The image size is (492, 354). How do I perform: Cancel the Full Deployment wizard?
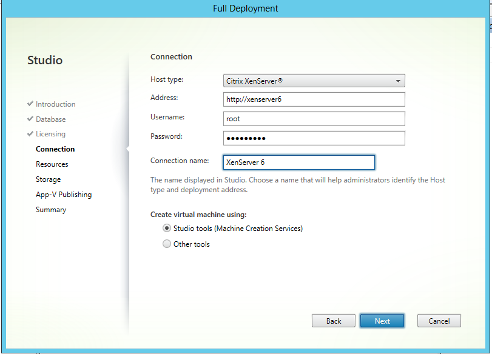439,321
